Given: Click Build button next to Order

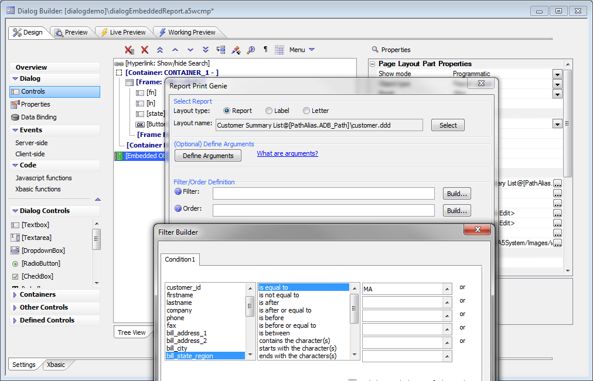Looking at the screenshot, I should [x=457, y=211].
